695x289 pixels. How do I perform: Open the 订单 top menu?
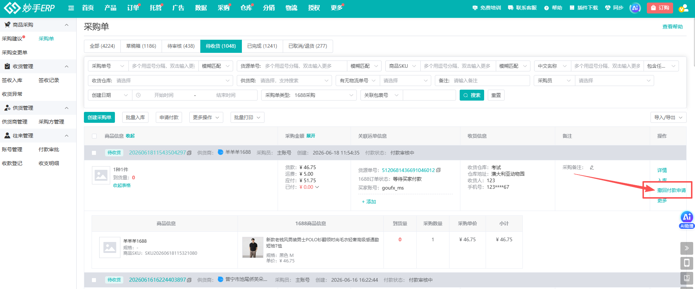point(133,8)
